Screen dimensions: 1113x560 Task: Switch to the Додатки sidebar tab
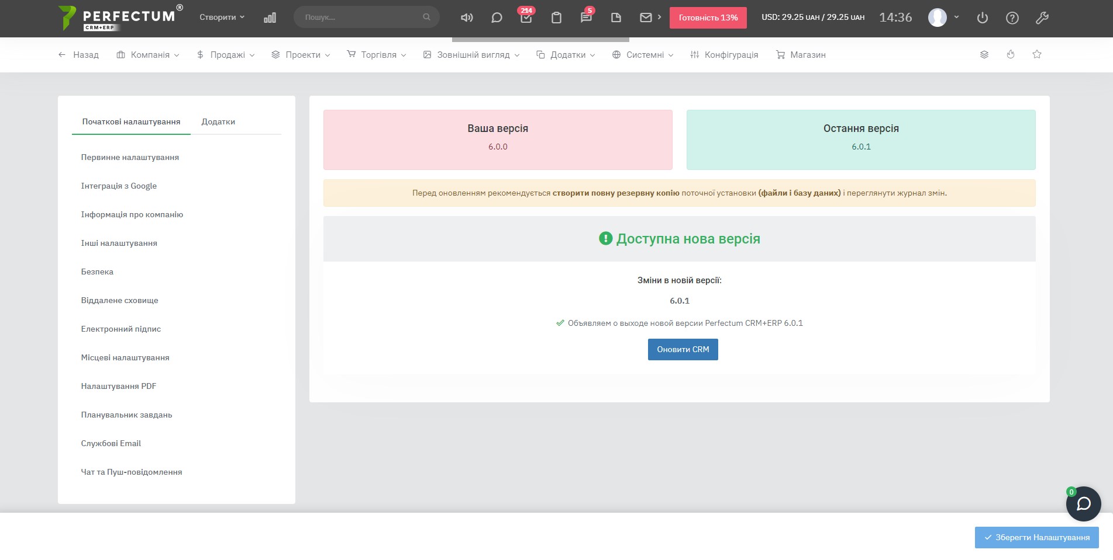pyautogui.click(x=218, y=122)
